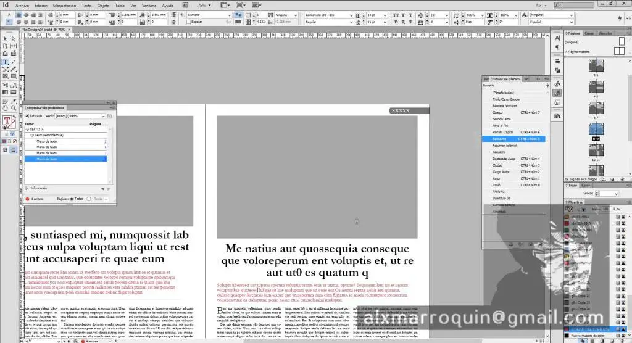632x343 pixels.
Task: Collapse the TEXTO (4) error group
Action: (27, 130)
